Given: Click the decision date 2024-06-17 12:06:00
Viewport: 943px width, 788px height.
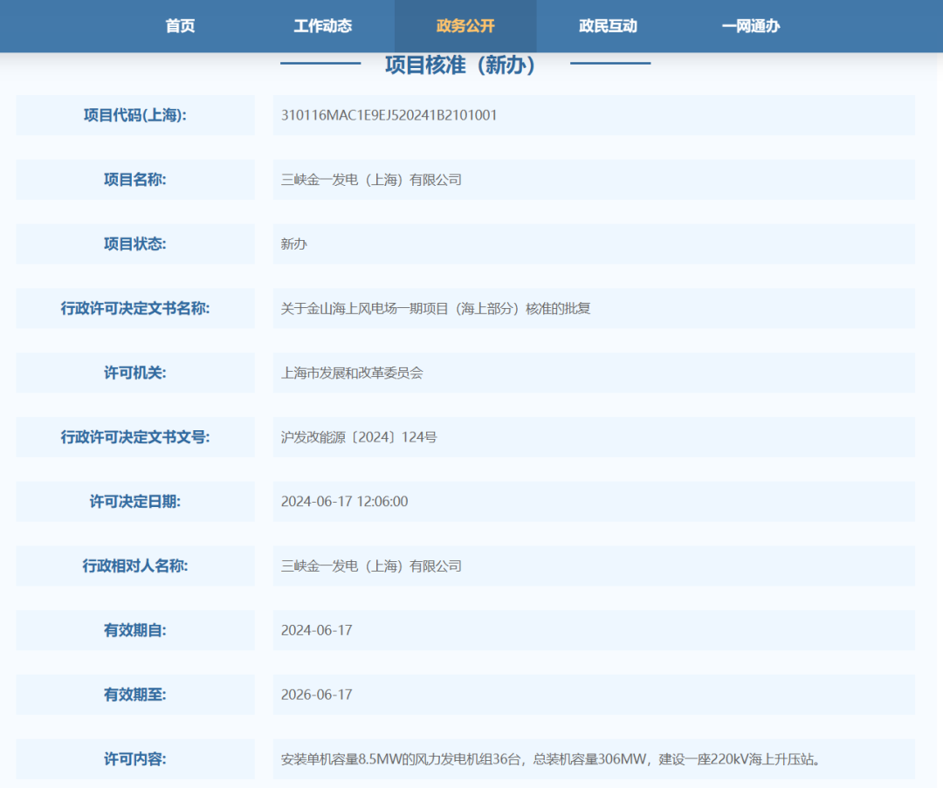Looking at the screenshot, I should point(344,502).
